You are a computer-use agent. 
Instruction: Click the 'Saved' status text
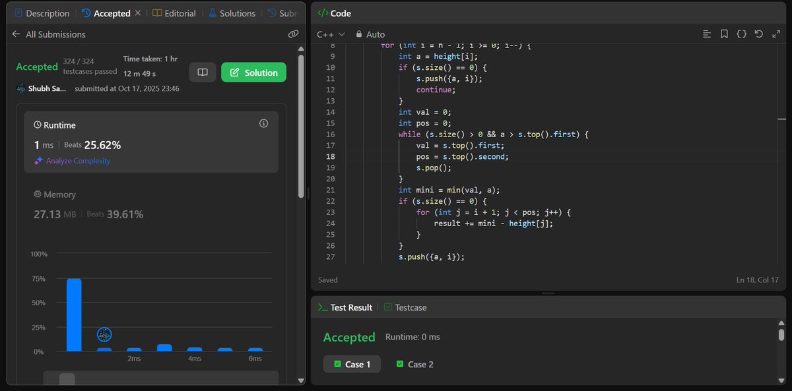tap(328, 280)
